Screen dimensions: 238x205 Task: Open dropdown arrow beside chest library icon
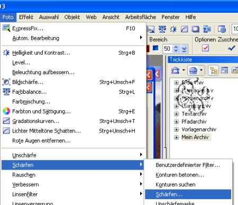[201, 70]
